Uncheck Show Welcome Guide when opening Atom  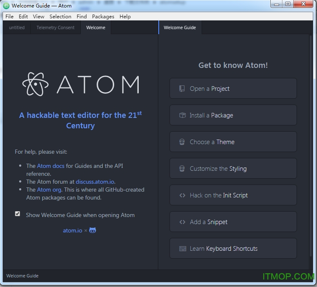tap(17, 214)
